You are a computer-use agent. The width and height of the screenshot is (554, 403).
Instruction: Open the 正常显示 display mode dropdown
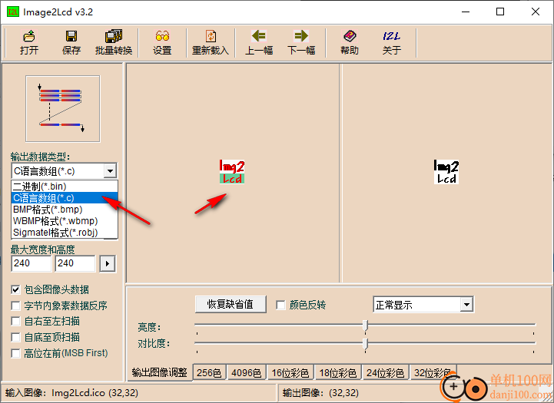[x=466, y=305]
